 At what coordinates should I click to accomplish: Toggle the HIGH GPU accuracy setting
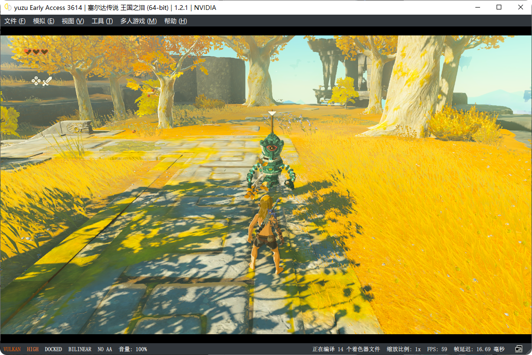(33, 349)
